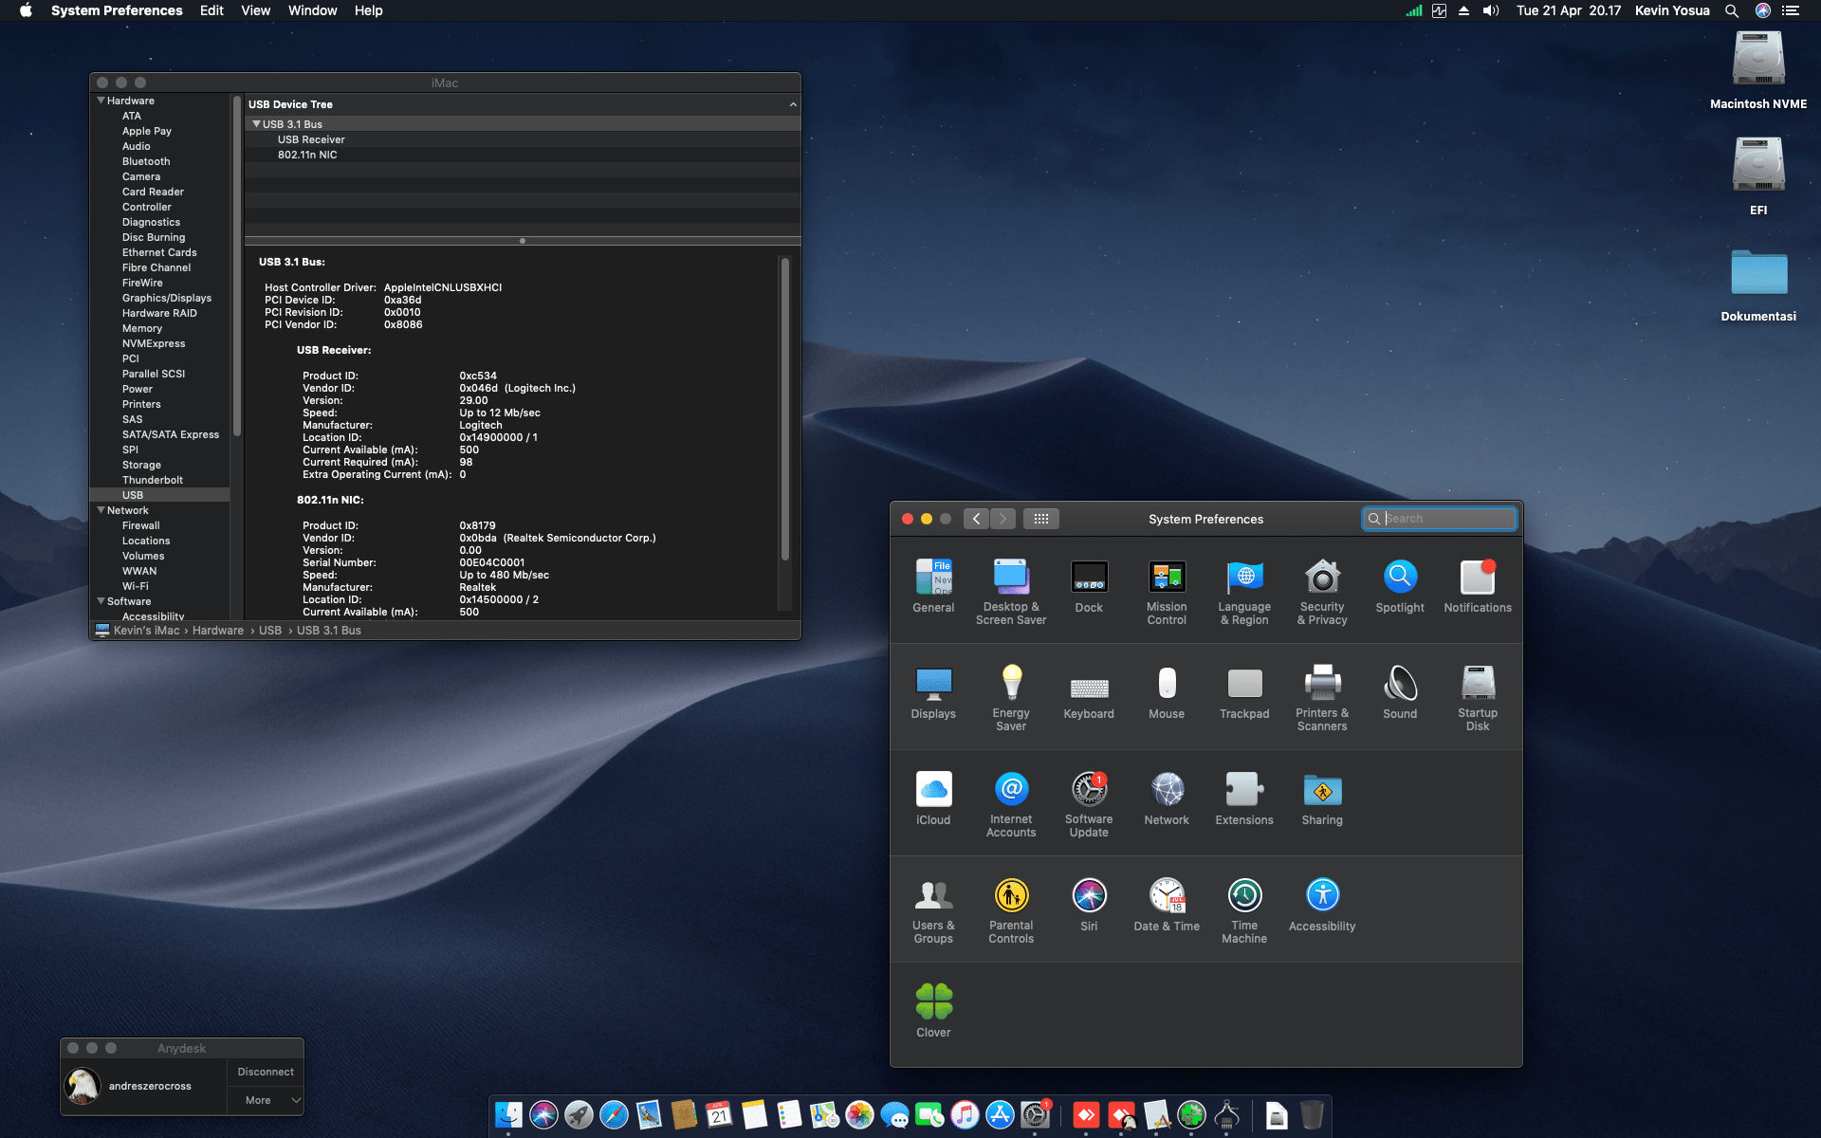1821x1138 pixels.
Task: Collapse the USB 3.1 Bus tree item
Action: 256,123
